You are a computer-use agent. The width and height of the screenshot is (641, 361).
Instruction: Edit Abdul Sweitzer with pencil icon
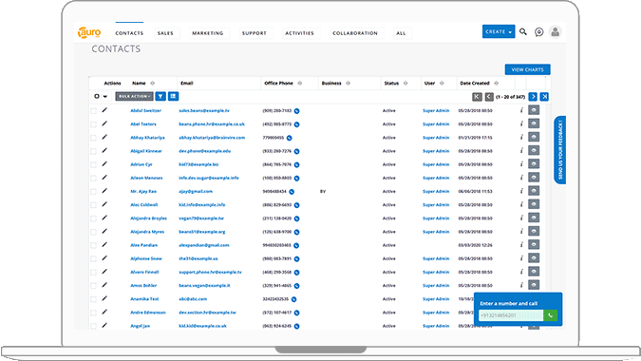coord(104,110)
